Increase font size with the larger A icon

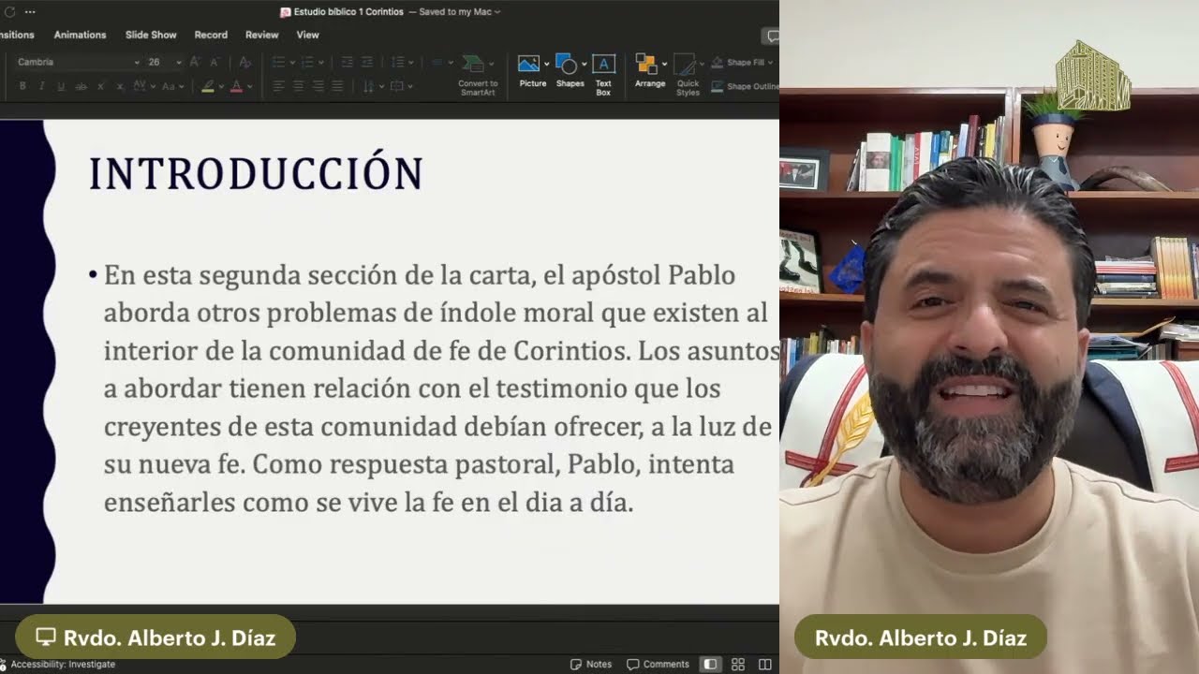195,62
